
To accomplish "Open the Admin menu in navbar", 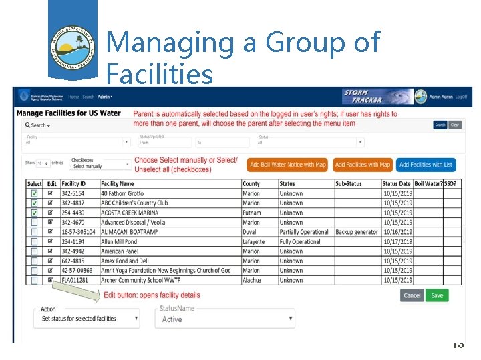I will click(105, 97).
